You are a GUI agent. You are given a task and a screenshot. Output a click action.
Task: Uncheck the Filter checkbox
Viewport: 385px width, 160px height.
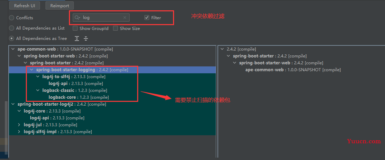pos(147,18)
